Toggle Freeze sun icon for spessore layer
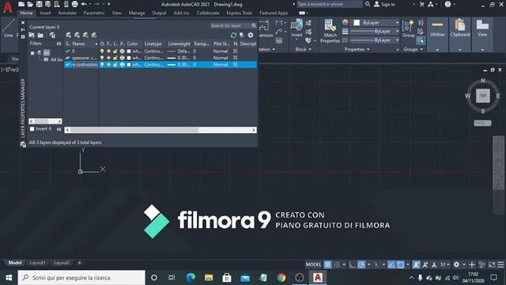Viewport: 506px width, 285px height. tap(109, 58)
